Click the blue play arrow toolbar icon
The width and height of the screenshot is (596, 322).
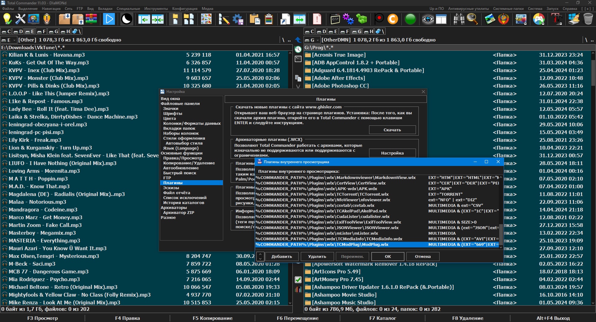[x=109, y=19]
